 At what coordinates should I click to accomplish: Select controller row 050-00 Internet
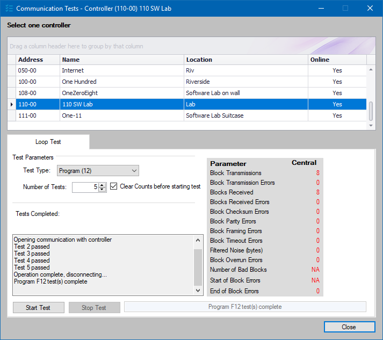tap(187, 70)
